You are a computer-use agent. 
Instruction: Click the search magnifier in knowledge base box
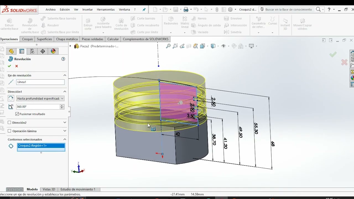pyautogui.click(x=318, y=9)
